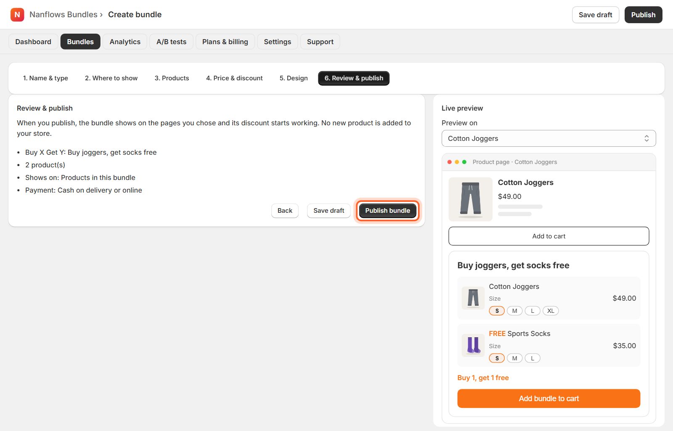This screenshot has height=431, width=673.
Task: Click the Save draft button in the header
Action: pos(595,15)
